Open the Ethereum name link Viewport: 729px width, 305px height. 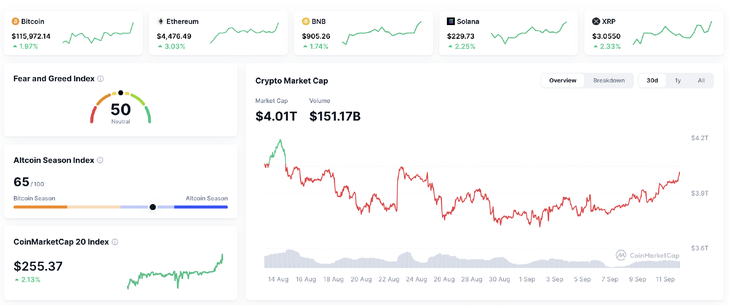click(x=182, y=21)
